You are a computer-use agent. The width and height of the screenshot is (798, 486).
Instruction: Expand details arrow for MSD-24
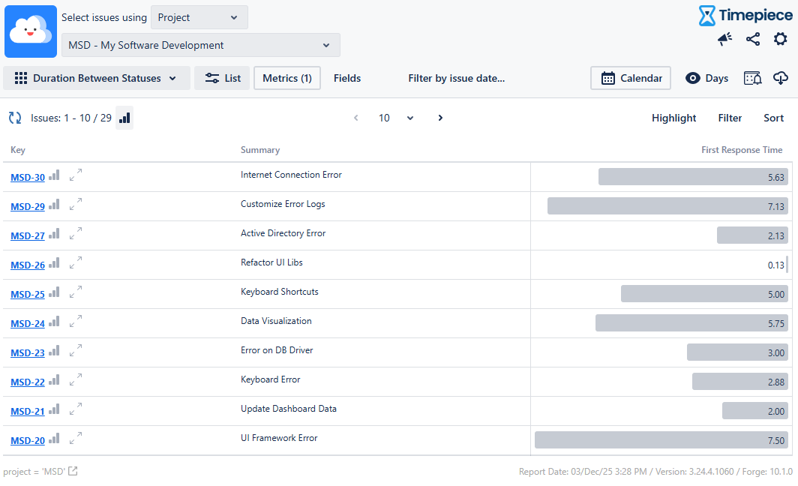76,321
